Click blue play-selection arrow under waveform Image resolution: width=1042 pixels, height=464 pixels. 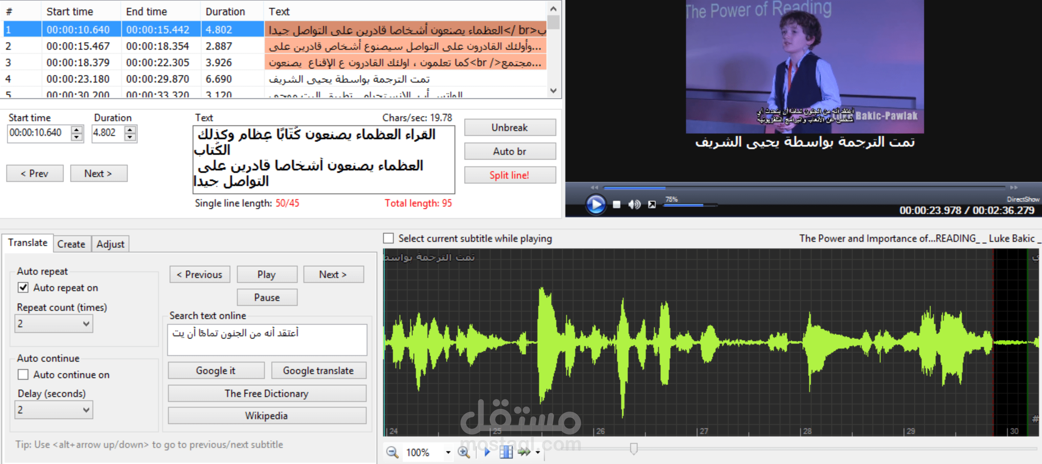[x=487, y=452]
